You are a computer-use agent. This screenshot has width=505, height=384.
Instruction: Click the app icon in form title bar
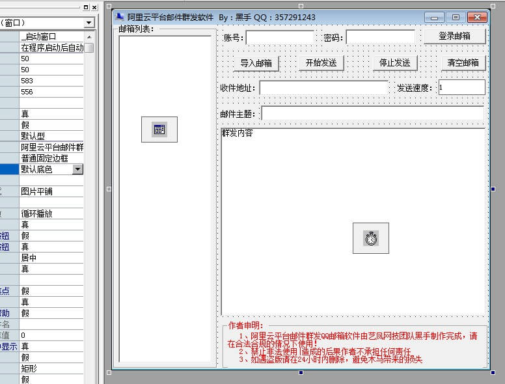coord(120,17)
